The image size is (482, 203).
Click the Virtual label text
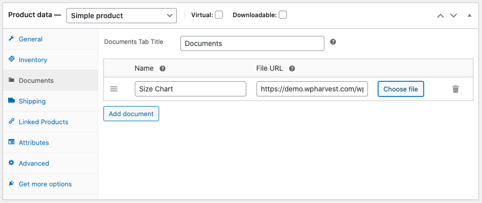click(202, 15)
